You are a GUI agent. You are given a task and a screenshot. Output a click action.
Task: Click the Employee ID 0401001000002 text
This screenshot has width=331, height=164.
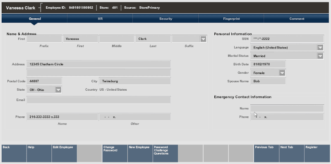[70, 7]
